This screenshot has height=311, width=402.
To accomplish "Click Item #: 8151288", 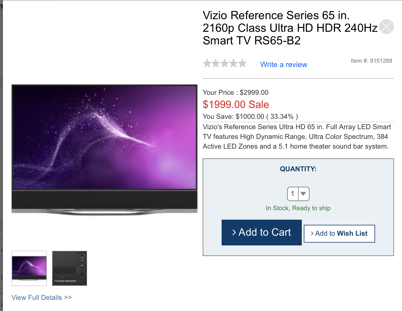I will (x=371, y=61).
